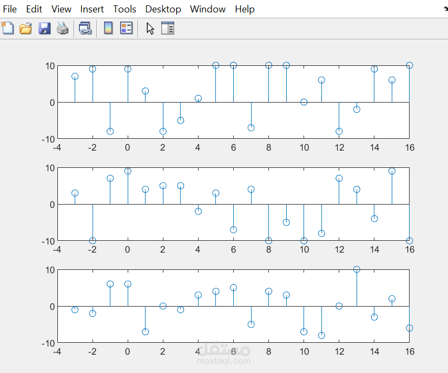This screenshot has width=448, height=373.
Task: Open the View menu
Action: (61, 9)
